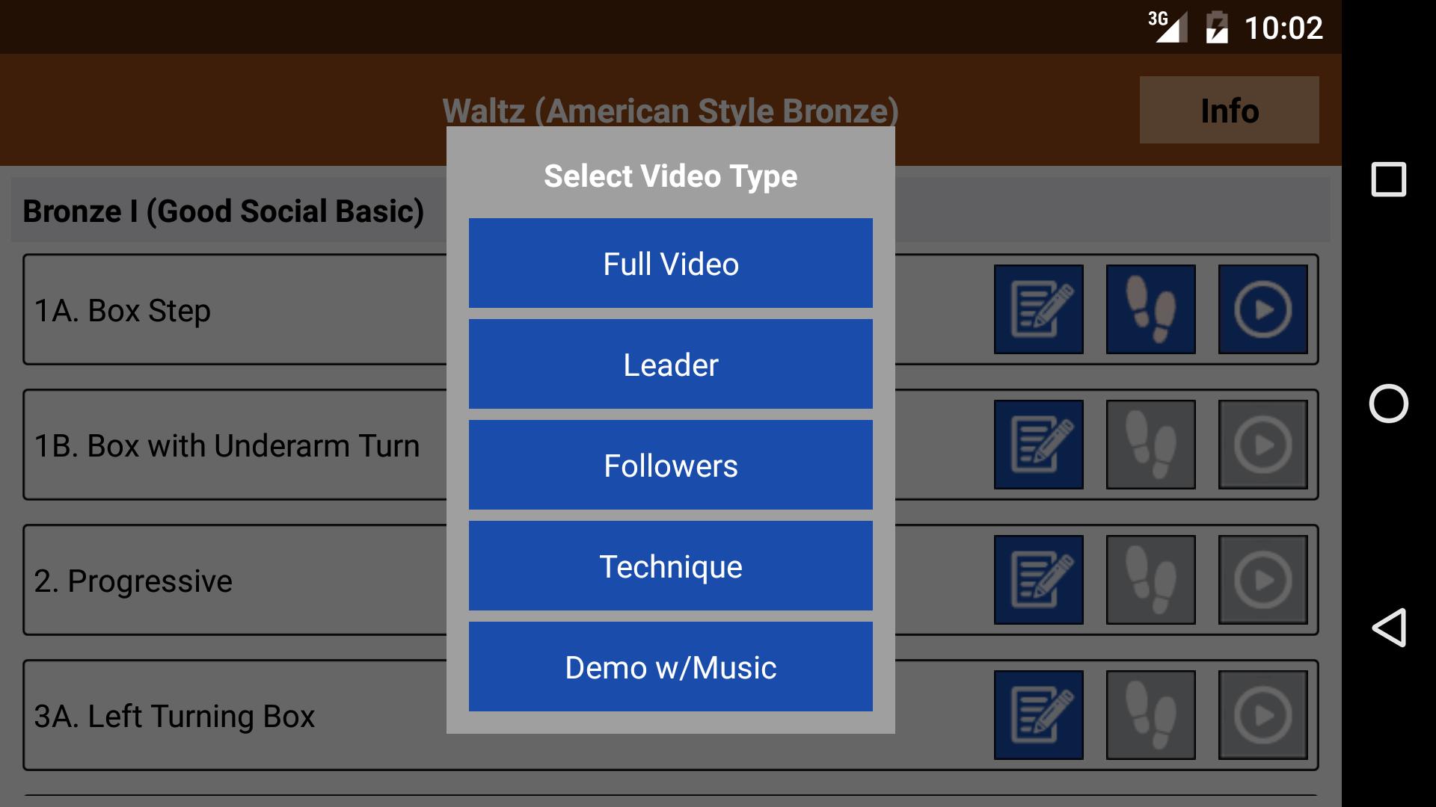1436x807 pixels.
Task: Play video for 2. Progressive row
Action: [1262, 580]
